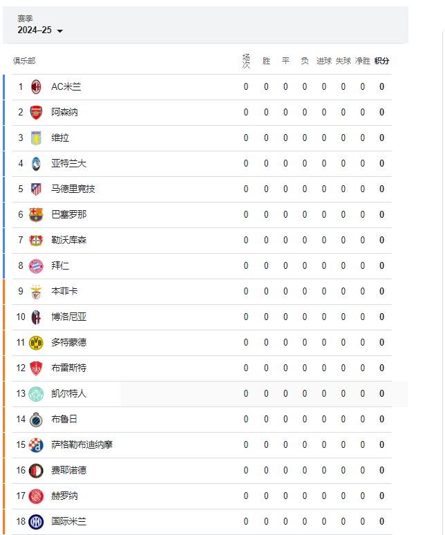The image size is (445, 535).
Task: Click the 积分 column header
Action: point(381,61)
